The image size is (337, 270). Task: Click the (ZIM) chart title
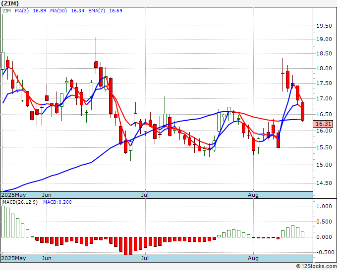10,3
